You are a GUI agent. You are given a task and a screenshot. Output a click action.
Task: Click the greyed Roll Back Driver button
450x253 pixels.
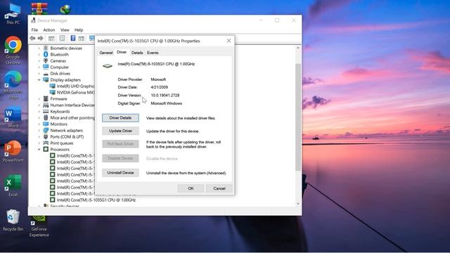120,143
